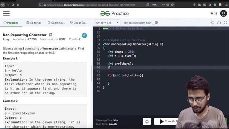229x129 pixels.
Task: Select the Problem tab
Action: 11,23
